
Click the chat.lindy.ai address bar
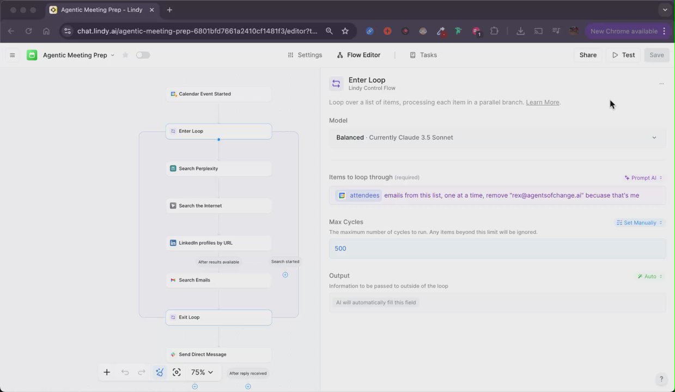[x=197, y=31]
